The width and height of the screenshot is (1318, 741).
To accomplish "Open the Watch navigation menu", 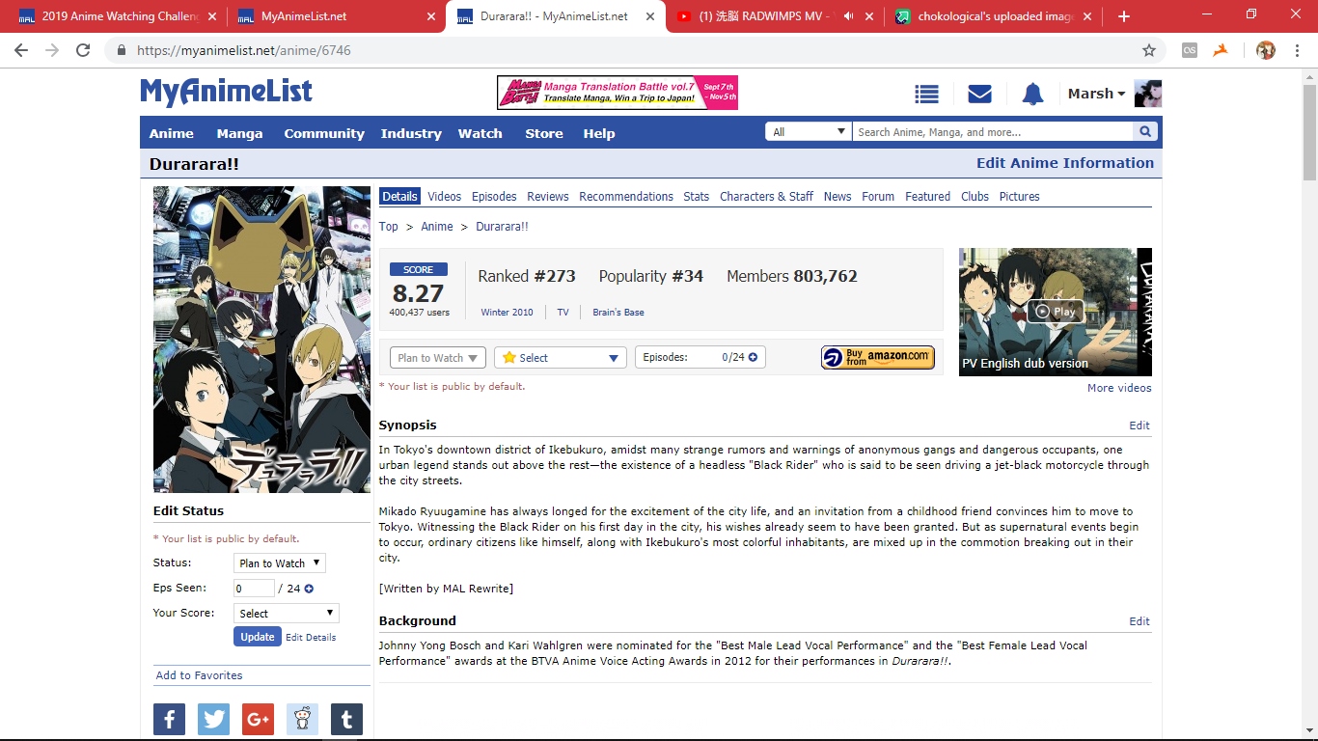I will [x=481, y=133].
